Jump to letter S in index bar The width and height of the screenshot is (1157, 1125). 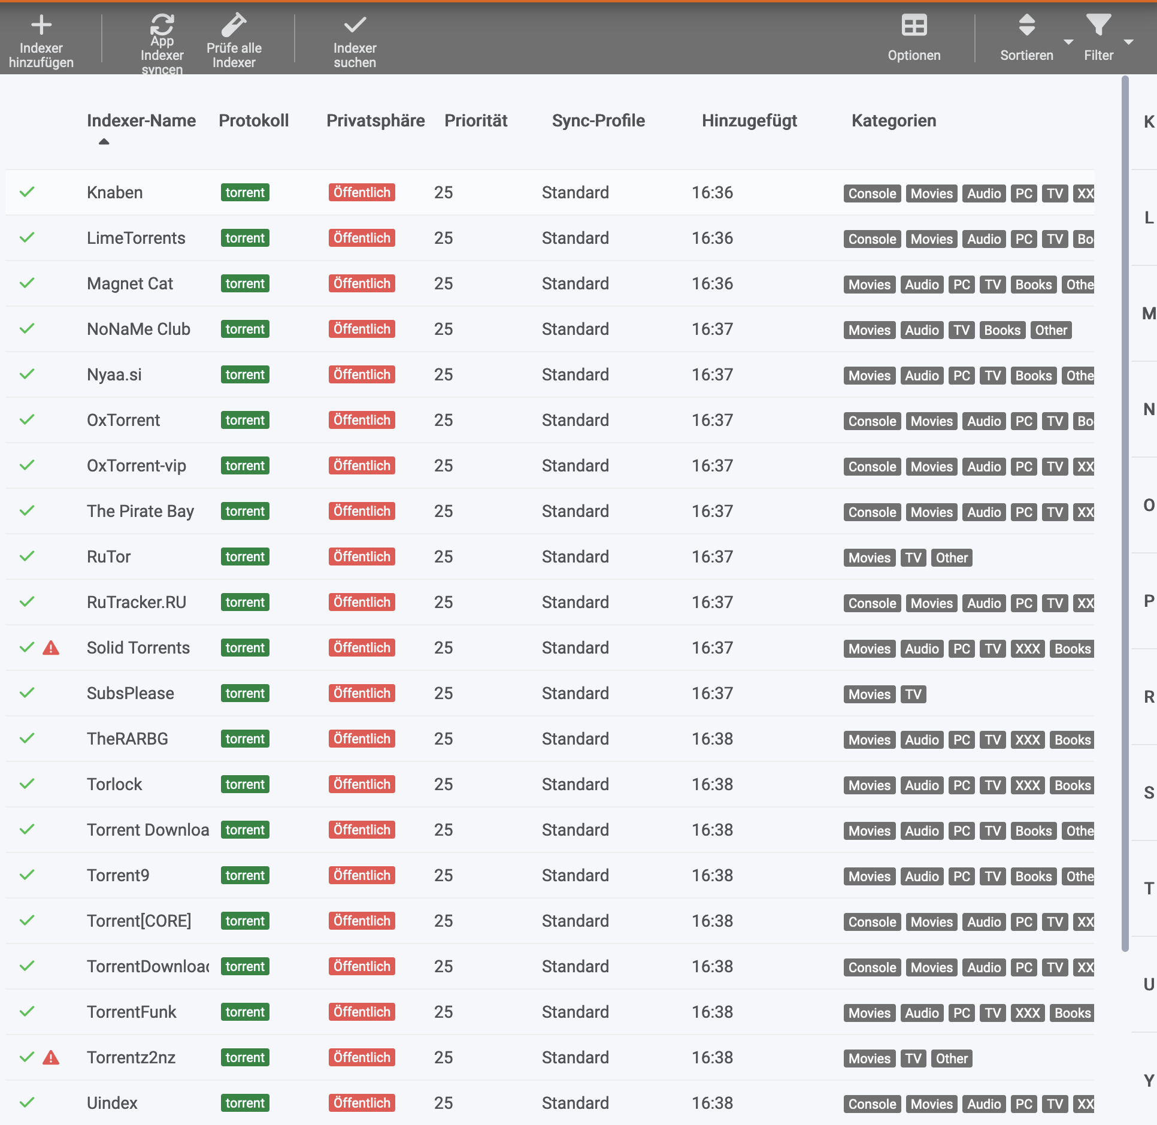point(1148,793)
